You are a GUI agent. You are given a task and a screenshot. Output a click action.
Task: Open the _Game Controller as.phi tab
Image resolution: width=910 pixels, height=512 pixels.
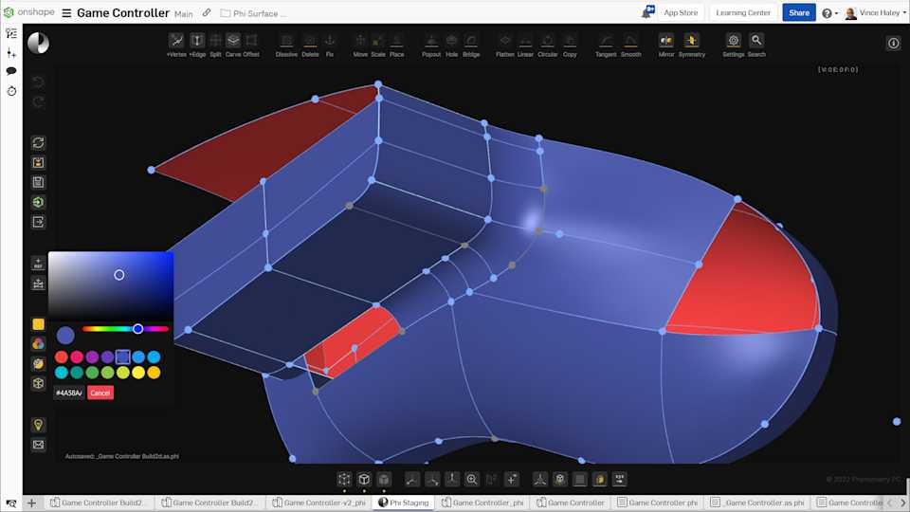(x=757, y=503)
